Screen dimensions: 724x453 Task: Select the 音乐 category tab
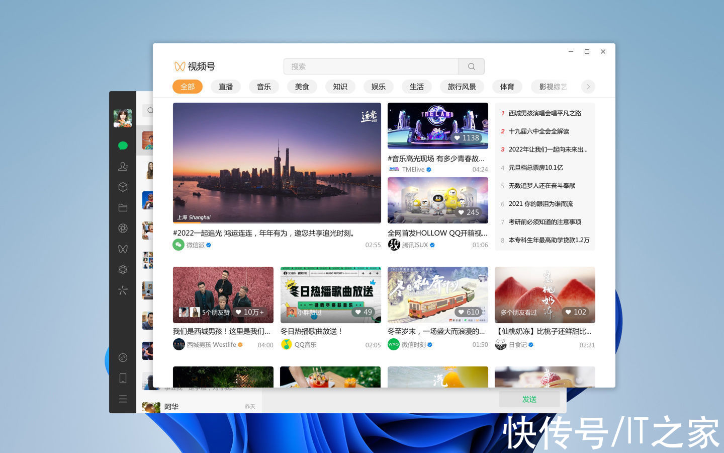(264, 87)
